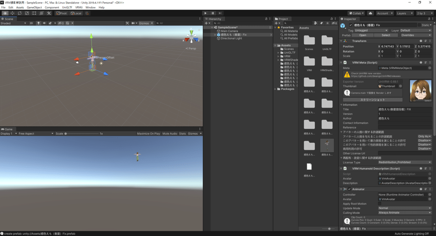Select the combined Transform tool
This screenshot has height=236, width=436.
tap(41, 13)
